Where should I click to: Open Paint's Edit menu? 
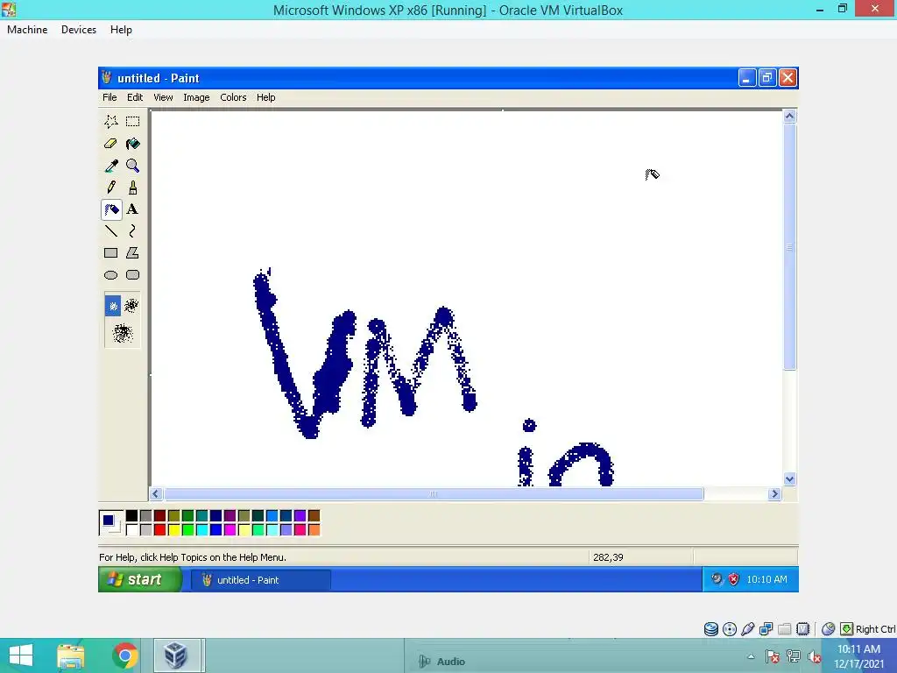click(135, 97)
